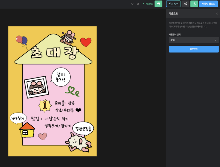Select the balloons sticker on canvas
Image resolution: width=220 pixels, height=167 pixels.
(x=22, y=42)
